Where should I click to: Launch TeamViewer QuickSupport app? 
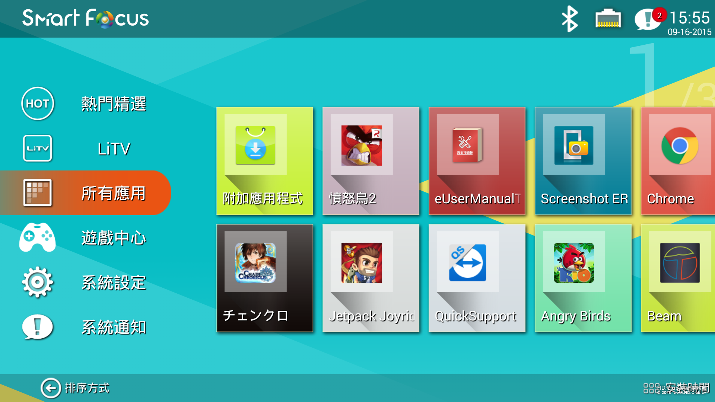477,278
